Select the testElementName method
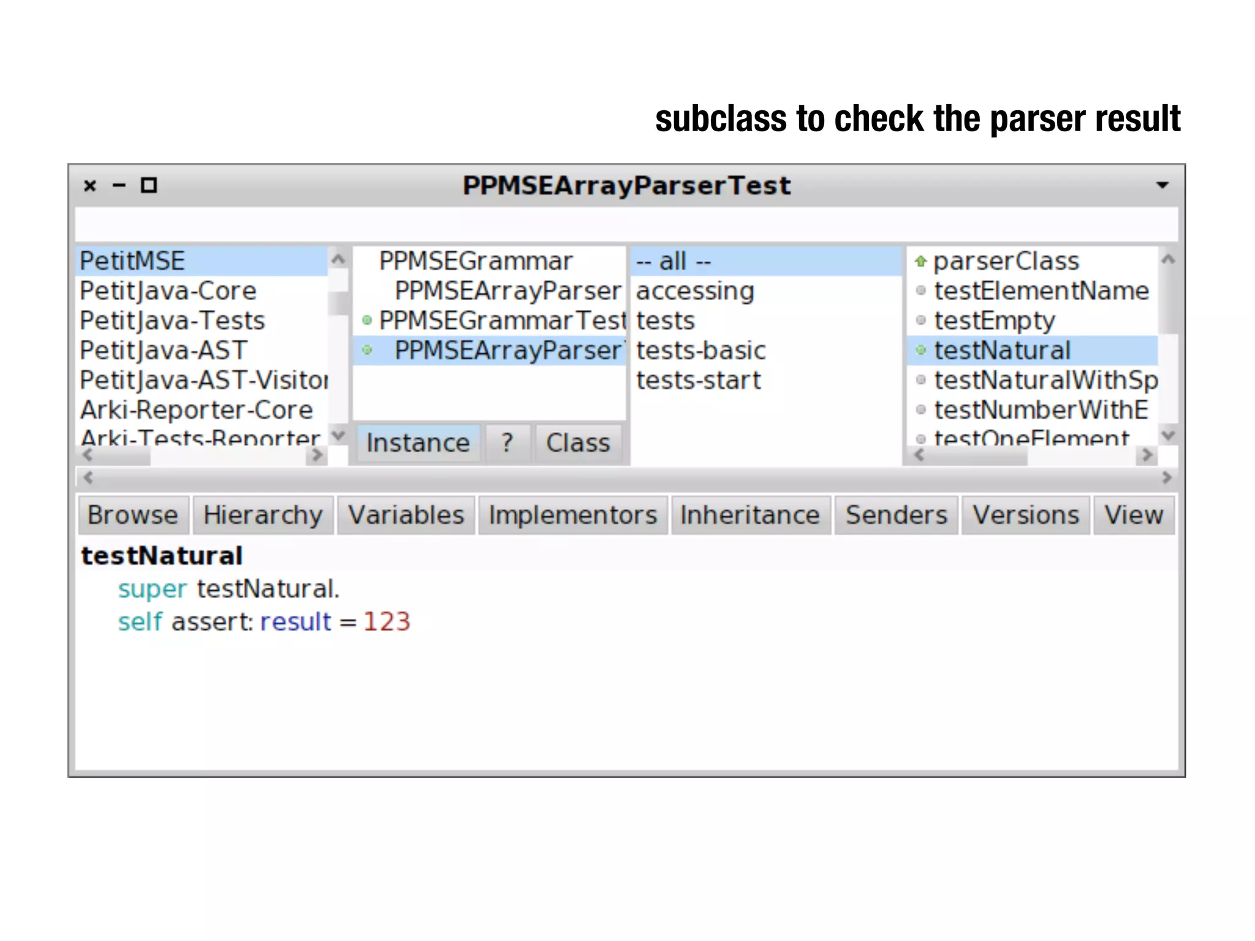The width and height of the screenshot is (1255, 941). click(1033, 291)
